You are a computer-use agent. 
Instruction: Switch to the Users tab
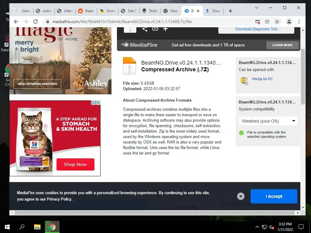click(22, 11)
